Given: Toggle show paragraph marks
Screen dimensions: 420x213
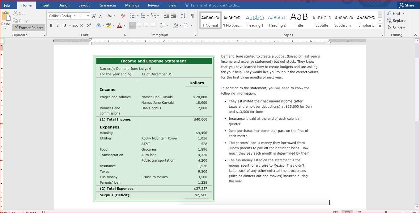Looking at the screenshot, I should point(192,16).
